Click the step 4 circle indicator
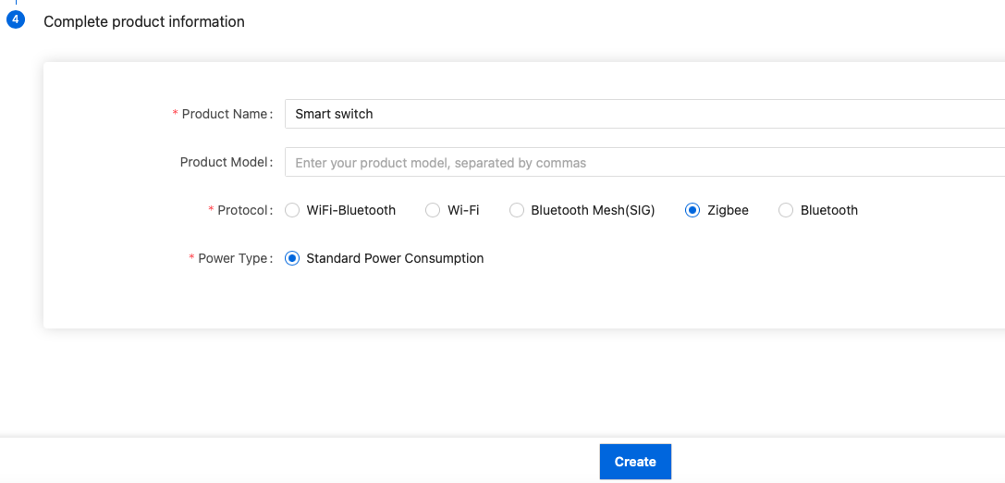 (x=16, y=19)
